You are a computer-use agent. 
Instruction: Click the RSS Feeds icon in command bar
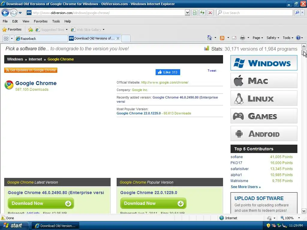click(x=222, y=38)
